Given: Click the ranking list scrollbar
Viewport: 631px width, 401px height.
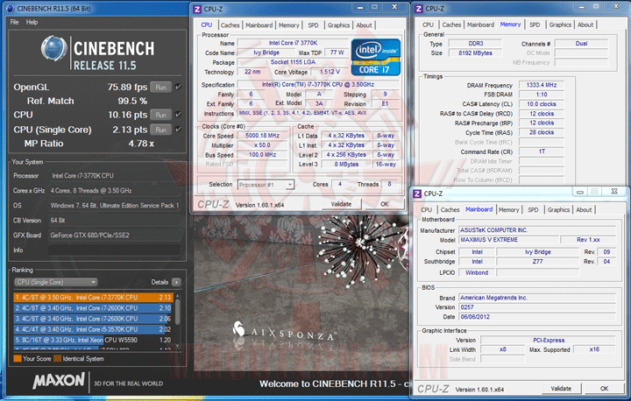Looking at the screenshot, I should (177, 312).
